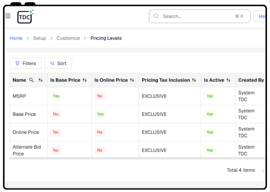This screenshot has width=270, height=192.
Task: Click EXCLUSIVE in Alternate Bid Price row
Action: click(154, 150)
